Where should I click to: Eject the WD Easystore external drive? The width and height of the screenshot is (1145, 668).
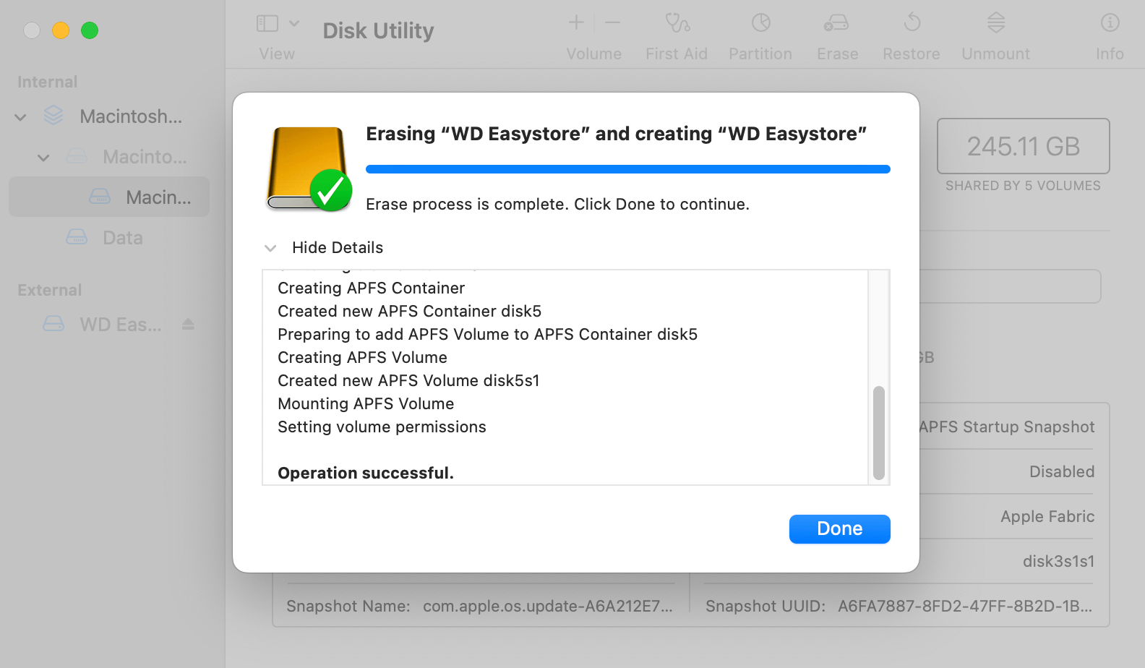click(x=188, y=324)
